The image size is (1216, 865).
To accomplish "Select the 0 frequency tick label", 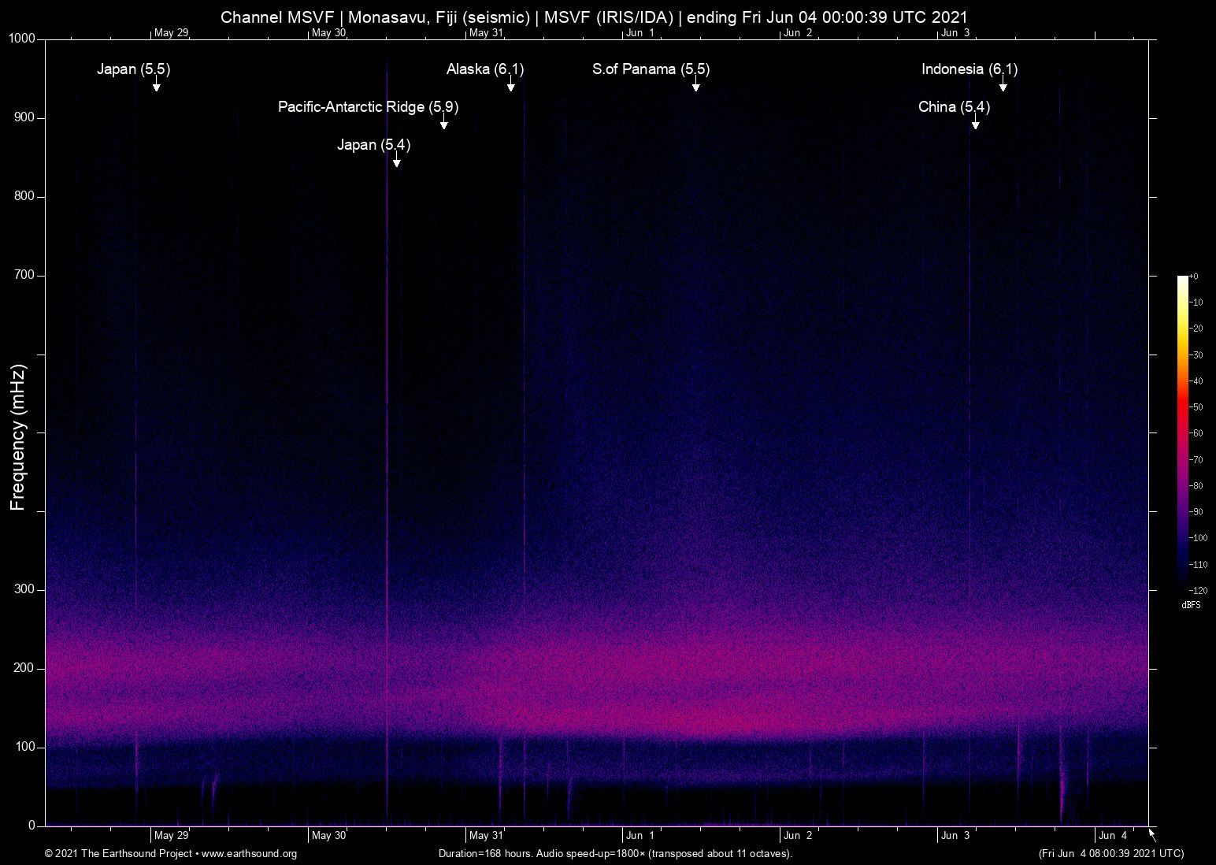I will [32, 826].
